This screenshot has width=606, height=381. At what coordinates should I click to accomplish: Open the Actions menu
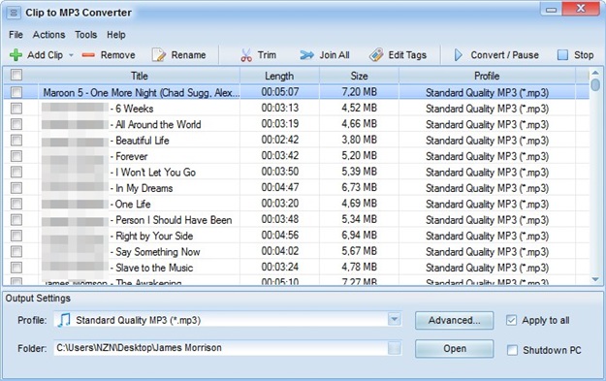click(x=48, y=35)
